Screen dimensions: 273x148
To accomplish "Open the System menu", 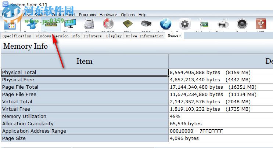I will point(41,15).
